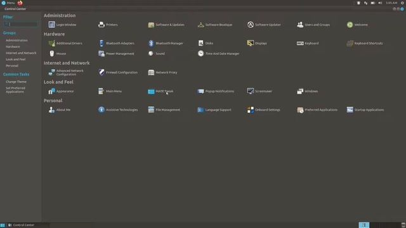
Task: Launch Software & Updates
Action: (x=166, y=25)
